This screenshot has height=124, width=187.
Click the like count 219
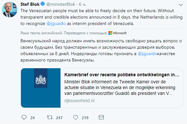click(85, 118)
